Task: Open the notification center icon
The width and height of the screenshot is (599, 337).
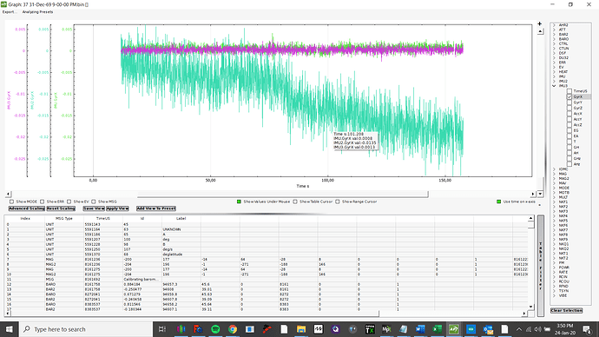Action: pyautogui.click(x=587, y=329)
